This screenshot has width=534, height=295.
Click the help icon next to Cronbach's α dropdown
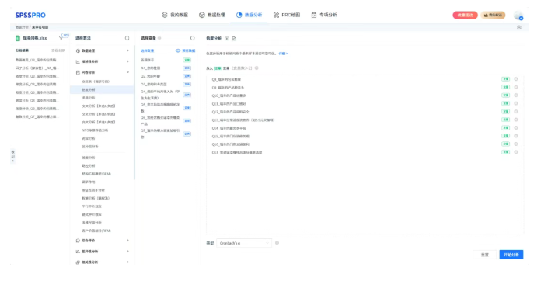[277, 243]
